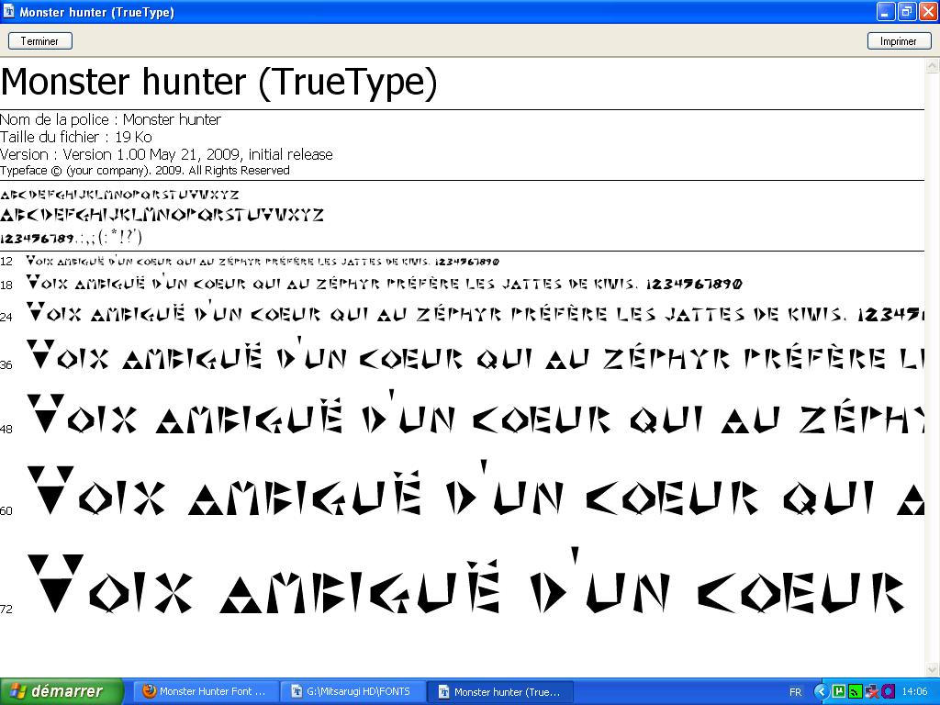Screen dimensions: 940x705
Task: Click the purple circular icon in system tray
Action: point(887,692)
